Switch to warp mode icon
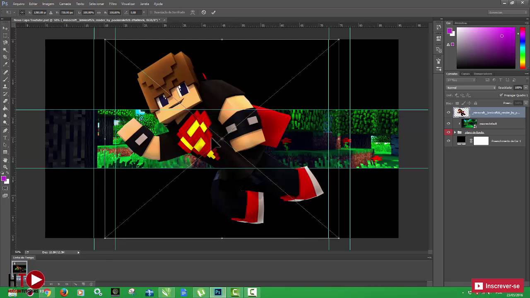The width and height of the screenshot is (530, 298). pos(193,12)
